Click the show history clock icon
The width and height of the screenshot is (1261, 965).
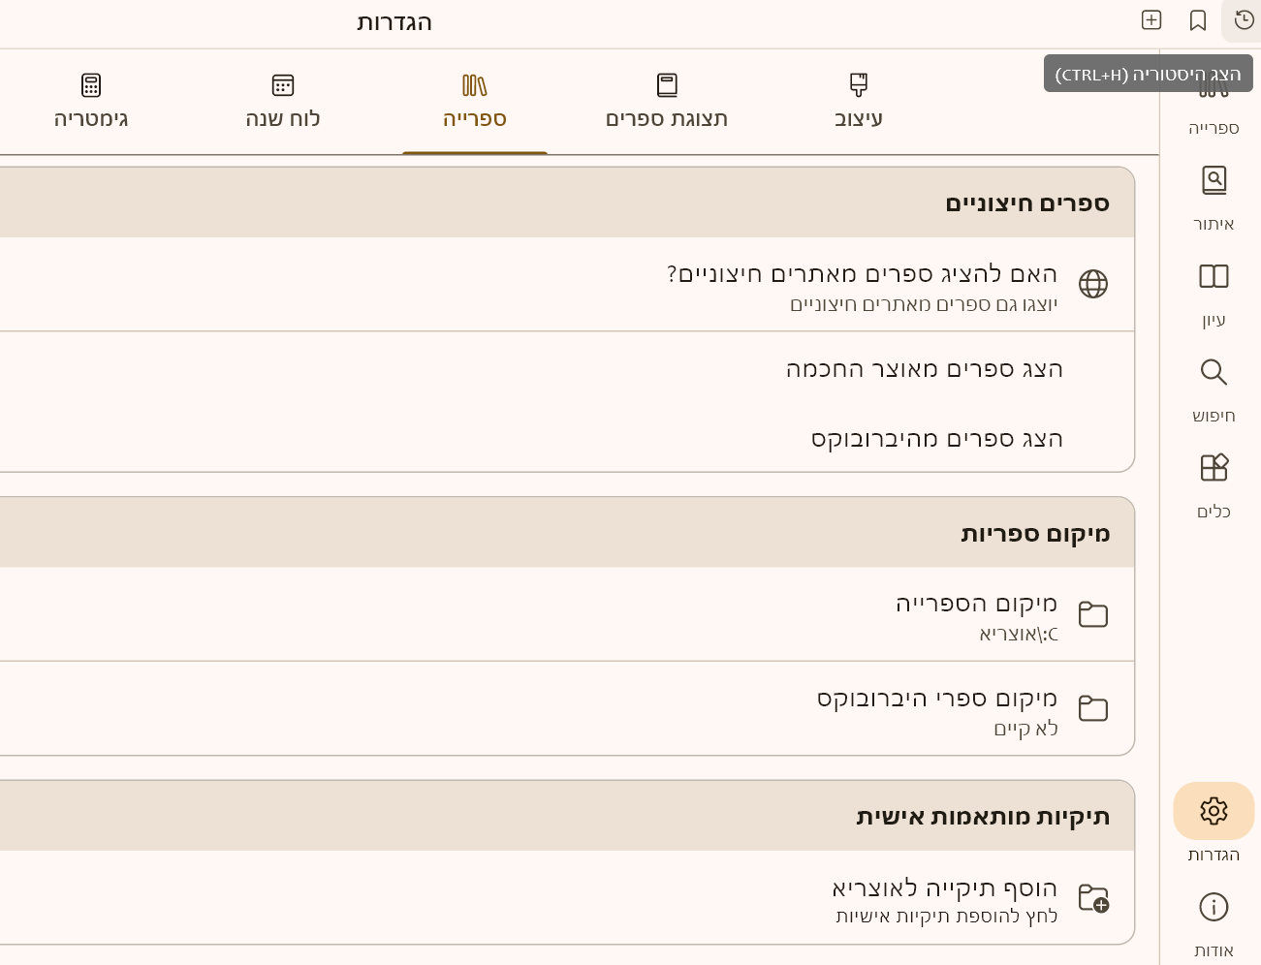coord(1245,20)
